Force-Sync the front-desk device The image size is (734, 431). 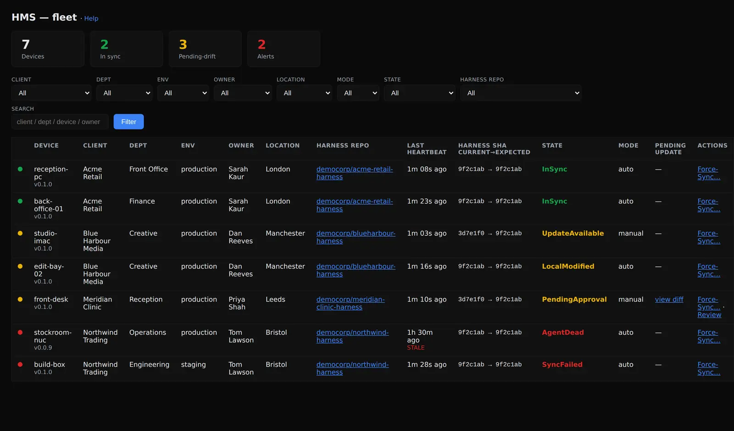tap(709, 303)
